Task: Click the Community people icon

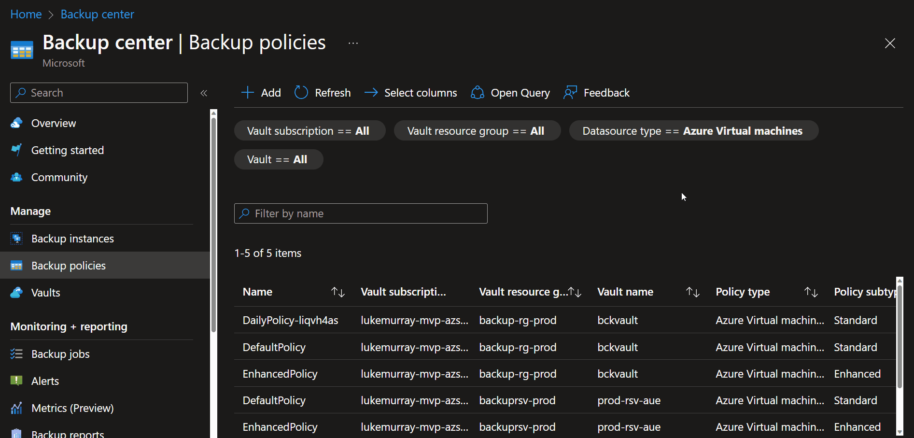Action: pos(16,177)
